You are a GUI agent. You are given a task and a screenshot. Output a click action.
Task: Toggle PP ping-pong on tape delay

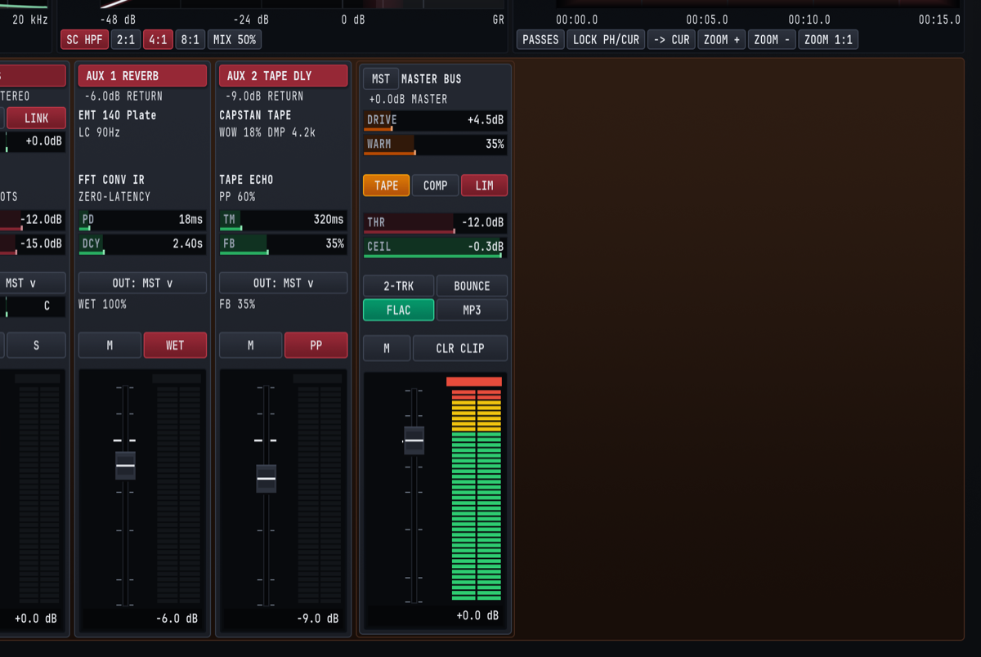[x=316, y=345]
